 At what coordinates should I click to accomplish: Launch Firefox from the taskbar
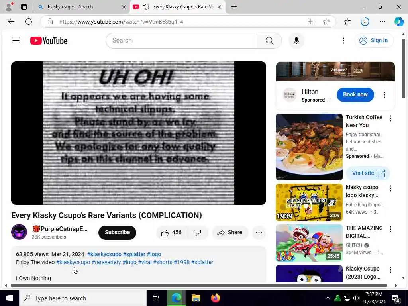[x=216, y=298]
